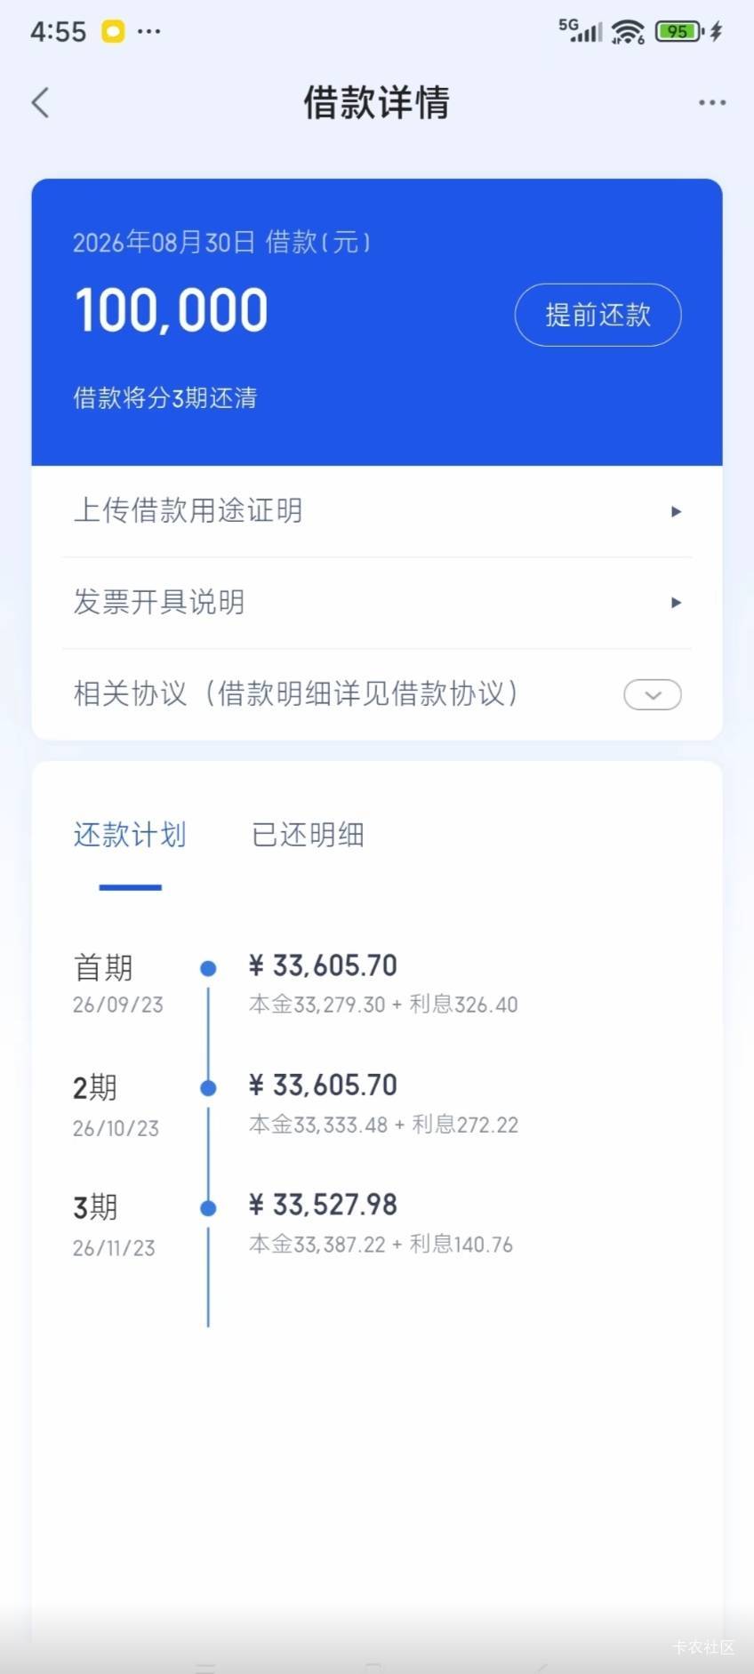
Task: Tap the charging bolt icon
Action: tap(717, 32)
